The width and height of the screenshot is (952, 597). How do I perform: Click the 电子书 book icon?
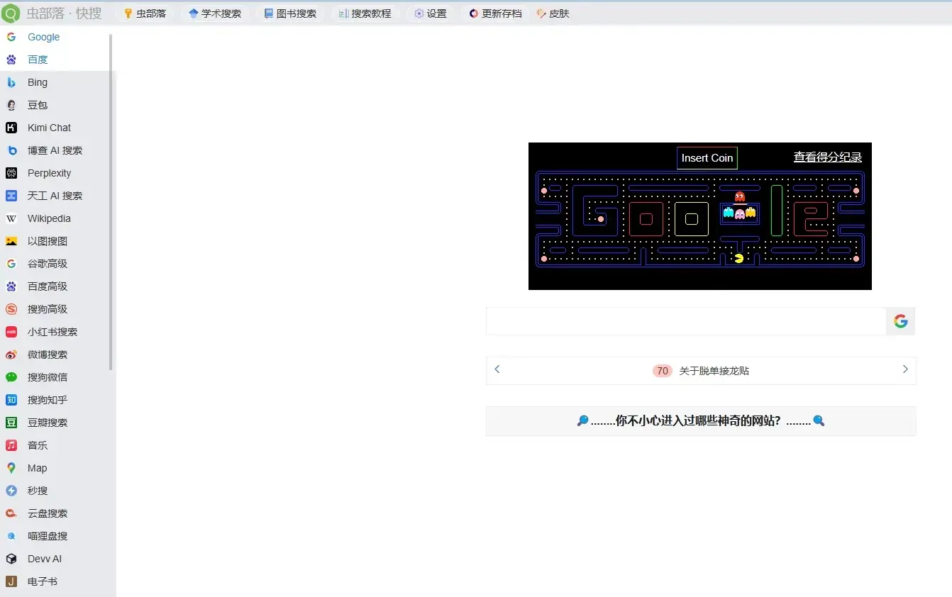11,581
